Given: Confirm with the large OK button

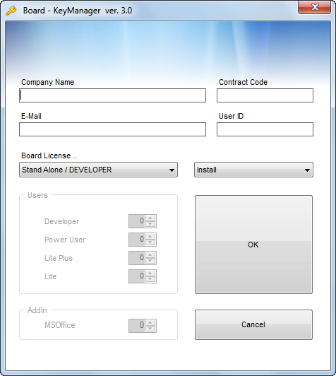Looking at the screenshot, I should [x=253, y=245].
